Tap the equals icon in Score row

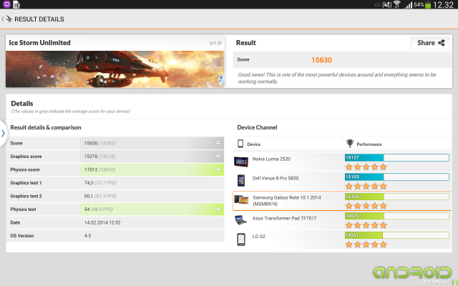[x=218, y=143]
